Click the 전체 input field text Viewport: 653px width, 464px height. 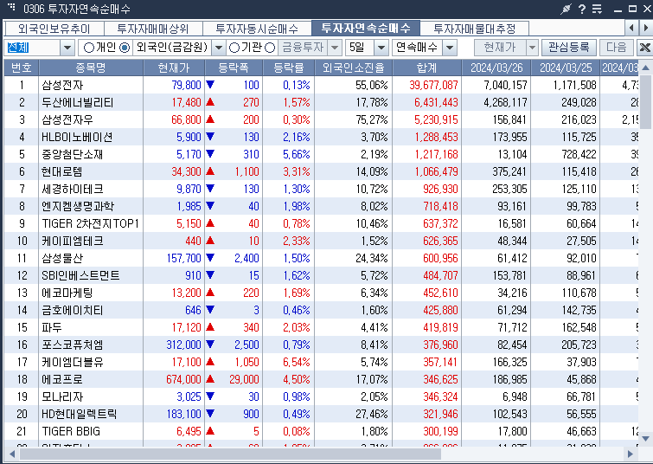tap(17, 48)
